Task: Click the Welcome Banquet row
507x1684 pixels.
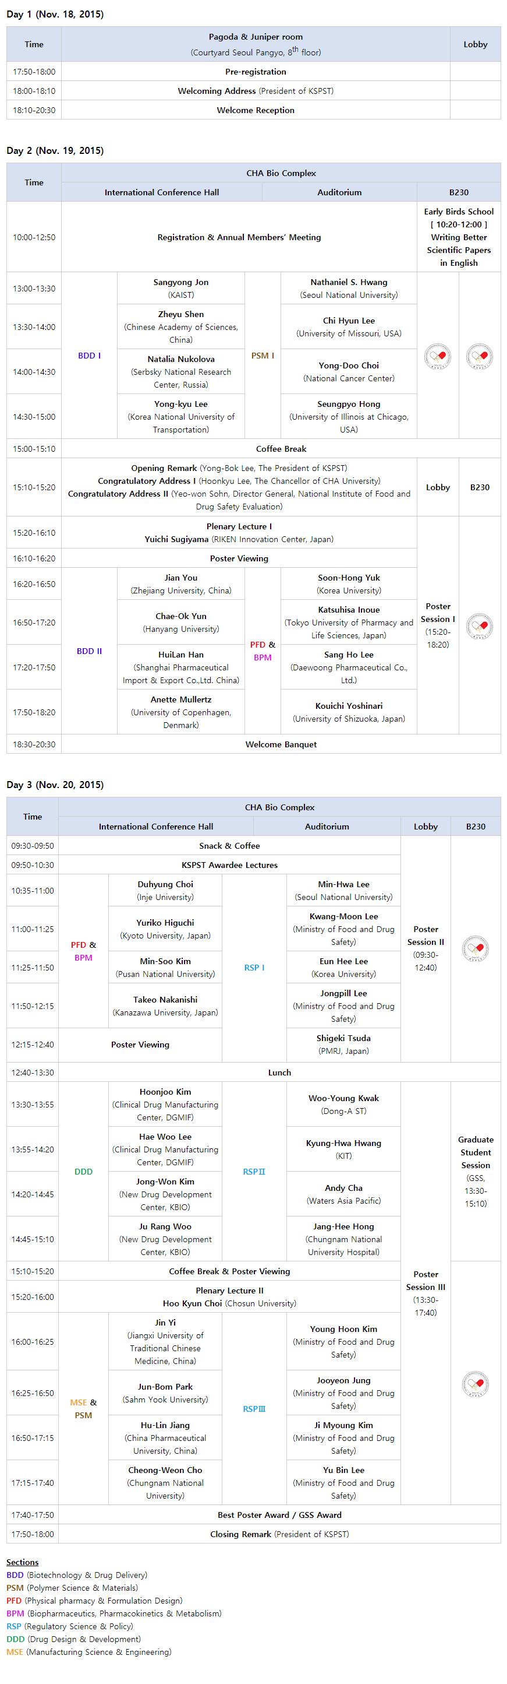Action: tap(254, 744)
